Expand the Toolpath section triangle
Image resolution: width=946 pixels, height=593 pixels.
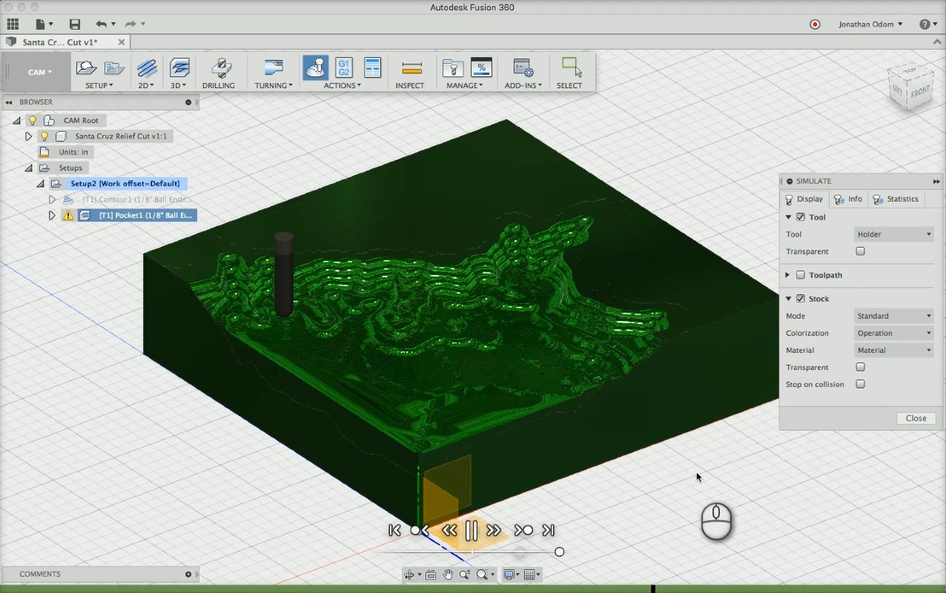click(x=788, y=275)
